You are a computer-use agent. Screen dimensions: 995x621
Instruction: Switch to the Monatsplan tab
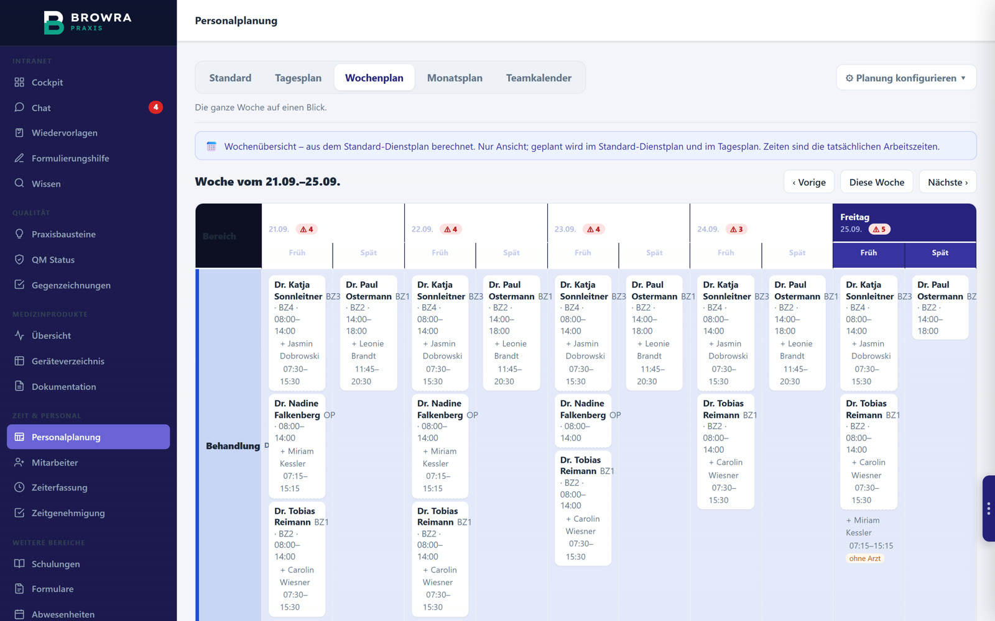pos(455,78)
